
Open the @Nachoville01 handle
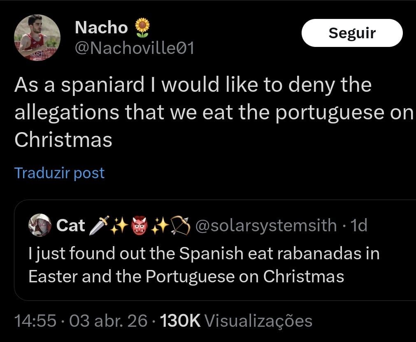pos(134,49)
